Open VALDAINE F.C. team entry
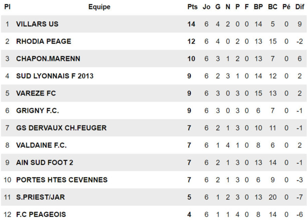Image resolution: width=307 pixels, height=222 pixels. click(41, 145)
